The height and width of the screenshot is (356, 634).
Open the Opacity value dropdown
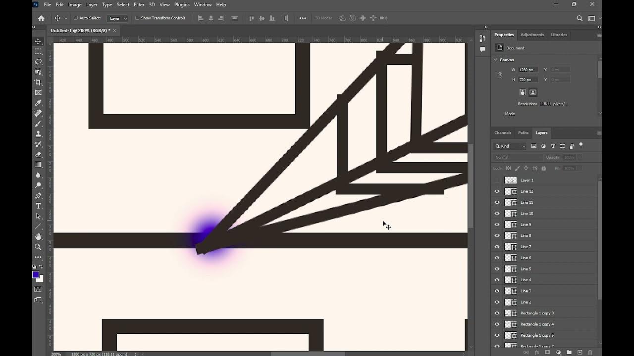pos(579,157)
